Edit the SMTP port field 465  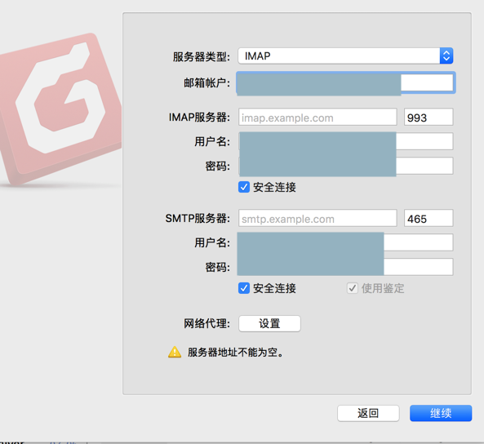tap(428, 218)
